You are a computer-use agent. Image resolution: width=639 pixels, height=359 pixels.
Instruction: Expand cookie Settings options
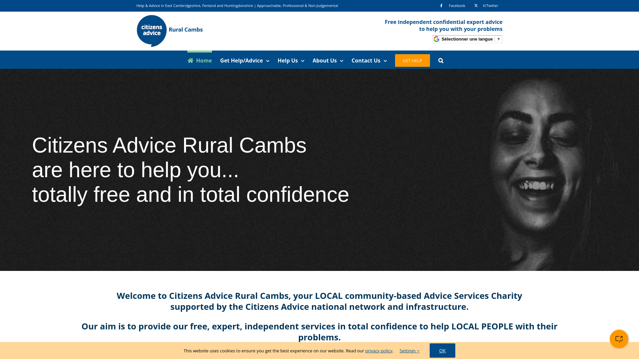410,351
